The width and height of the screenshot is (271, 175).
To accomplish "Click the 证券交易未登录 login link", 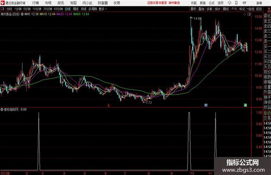I will click(x=157, y=3).
